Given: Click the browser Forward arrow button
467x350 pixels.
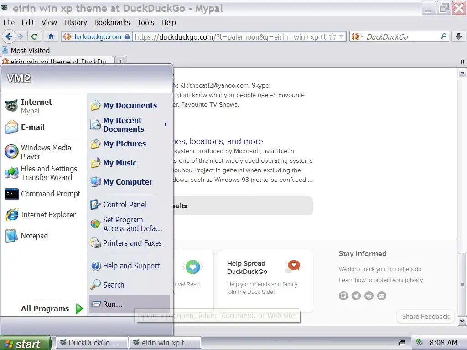Looking at the screenshot, I should (x=21, y=36).
